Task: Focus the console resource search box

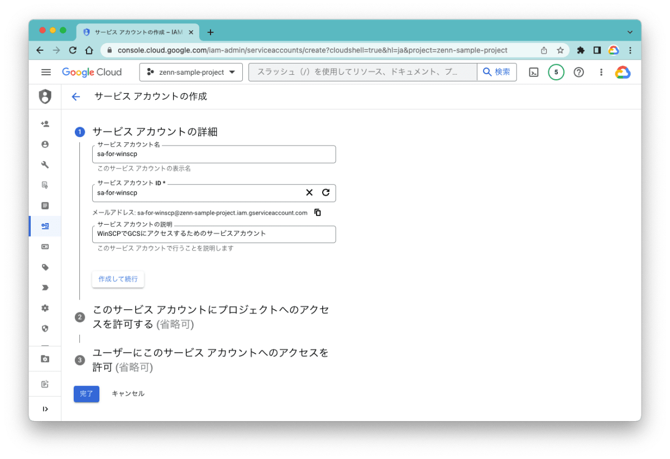Action: click(x=363, y=72)
